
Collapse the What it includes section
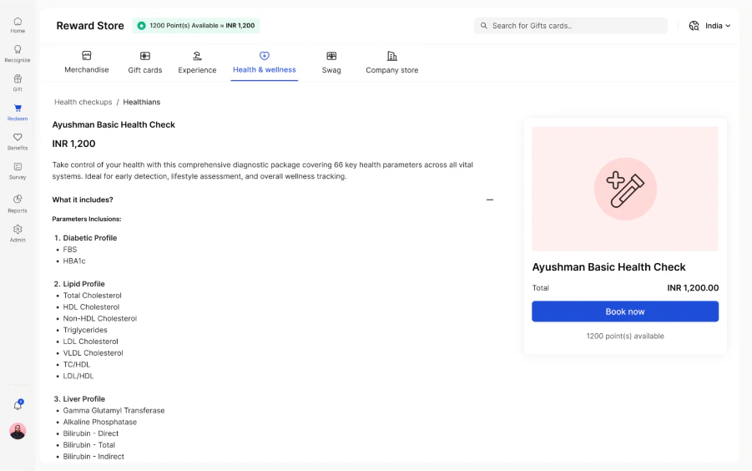coord(490,200)
